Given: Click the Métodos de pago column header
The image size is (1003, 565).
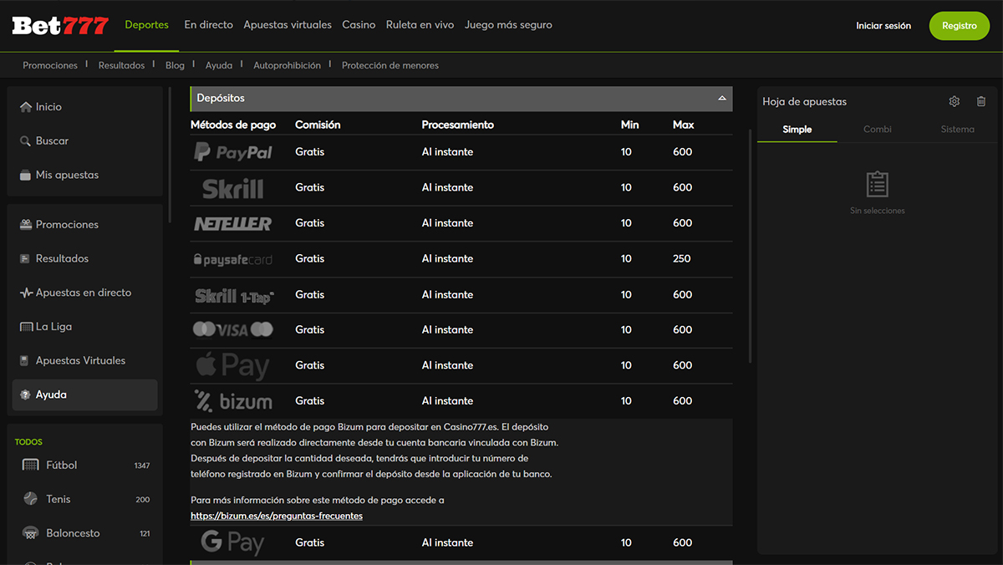Looking at the screenshot, I should click(x=233, y=125).
